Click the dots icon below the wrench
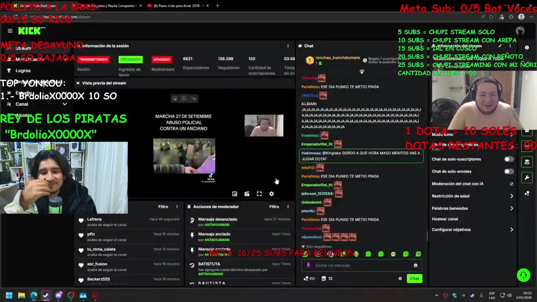This screenshot has width=537, height=302. point(527,193)
